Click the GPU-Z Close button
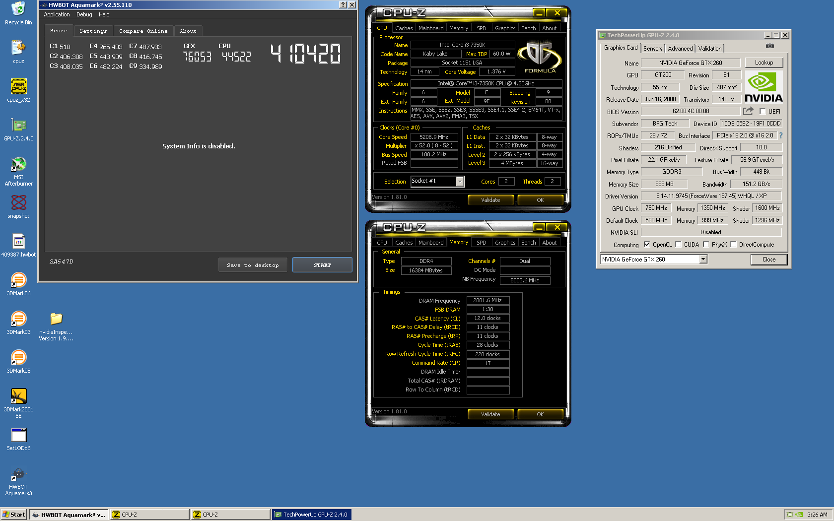Viewport: 834px width, 521px height. [768, 260]
